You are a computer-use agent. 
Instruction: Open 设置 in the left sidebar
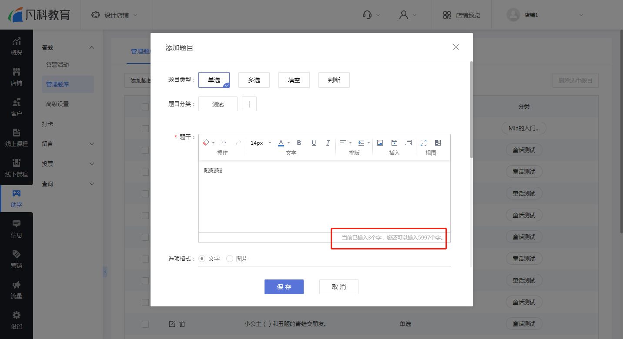coord(17,320)
